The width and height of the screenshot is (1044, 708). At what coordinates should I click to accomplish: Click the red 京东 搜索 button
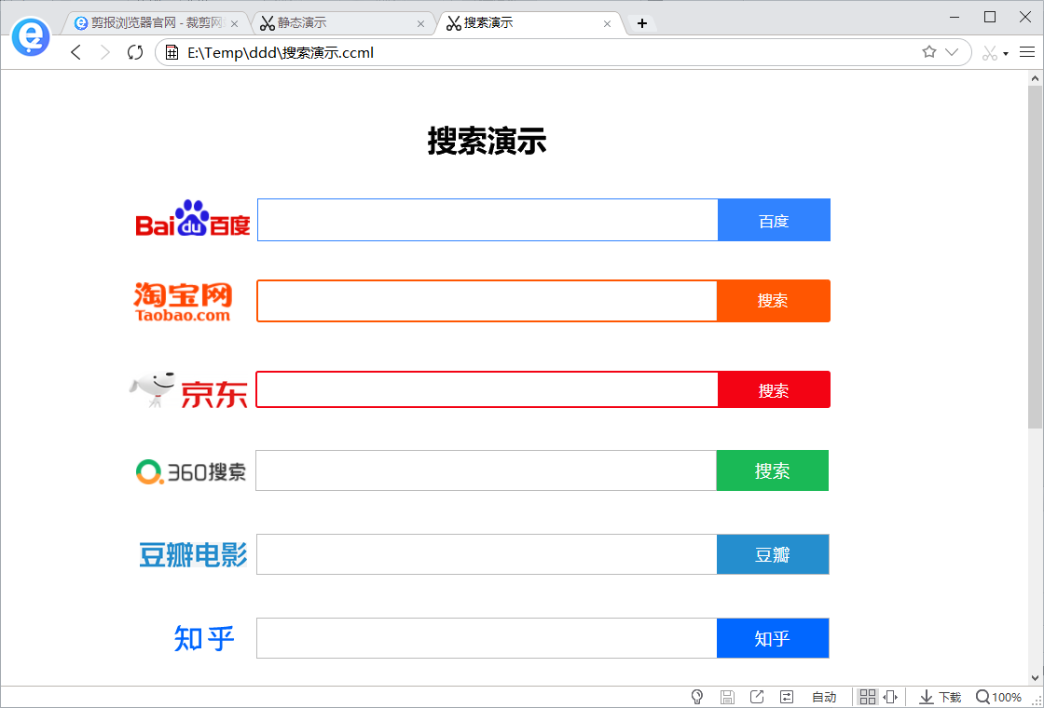[x=774, y=389]
